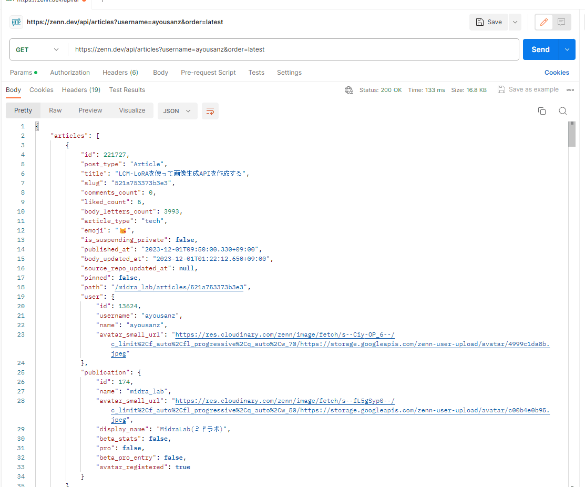Click the response vertical scrollbar thumb
The width and height of the screenshot is (585, 487).
point(571,134)
